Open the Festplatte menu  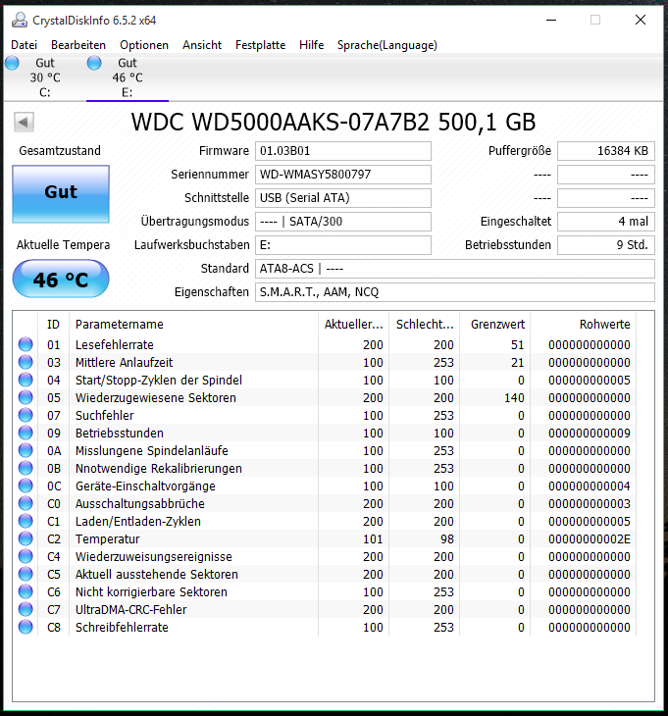[x=260, y=45]
